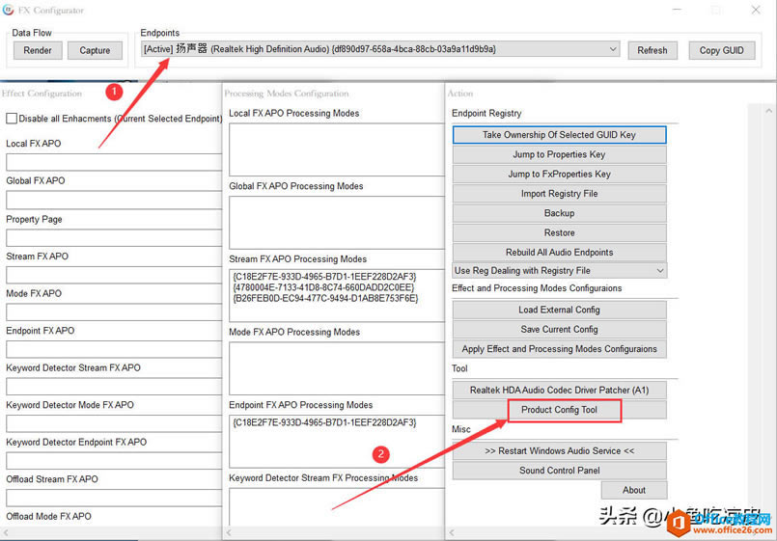Image resolution: width=777 pixels, height=541 pixels.
Task: Click Load External Config button
Action: 559,310
